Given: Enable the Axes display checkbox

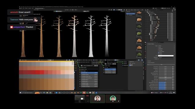Looking at the screenshot, I should (x=158, y=47).
